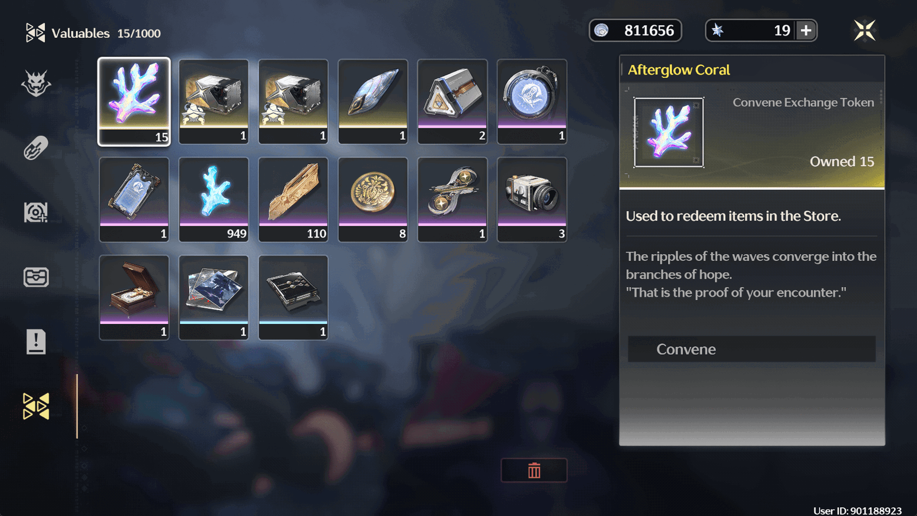The image size is (917, 516).
Task: Choose the triangular device item with 2
Action: click(453, 101)
